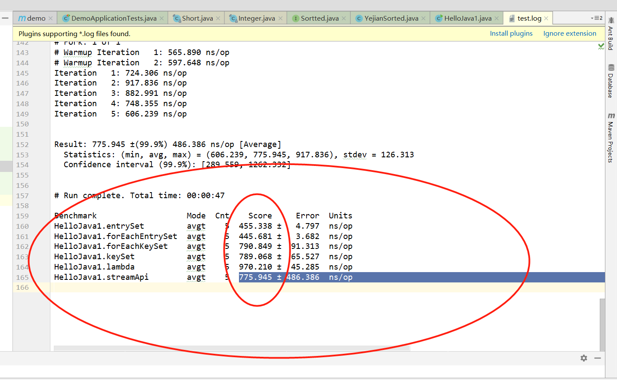This screenshot has height=380, width=617.
Task: Click "HelloJava1.forEachKeySet" in the results table
Action: coord(111,246)
